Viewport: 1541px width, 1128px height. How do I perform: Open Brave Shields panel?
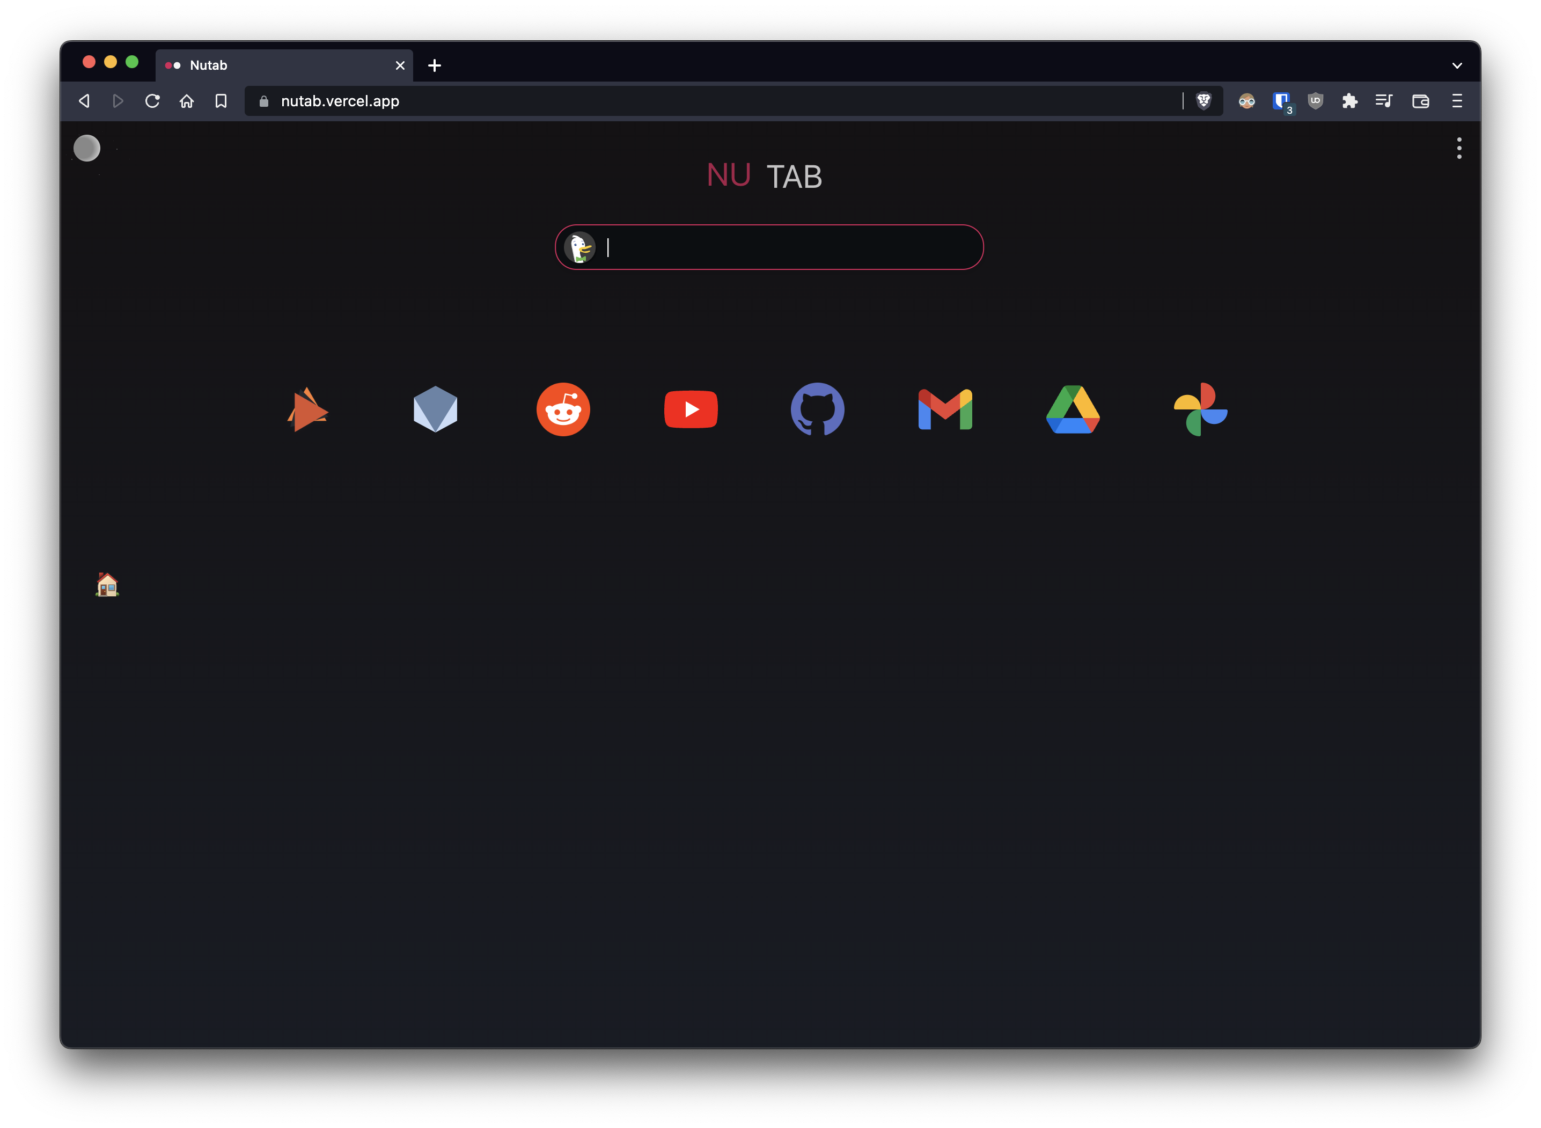(x=1204, y=101)
